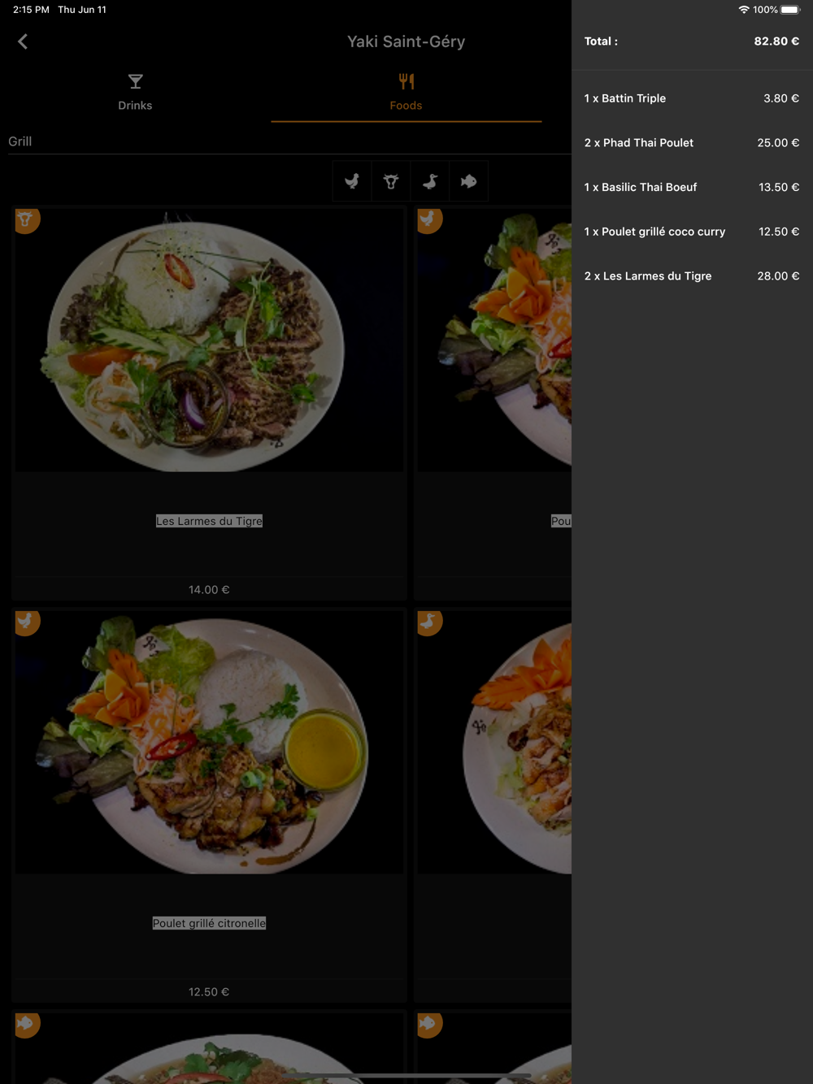The image size is (813, 1084).
Task: Filter grill dishes by beef cow icon
Action: [x=391, y=181]
